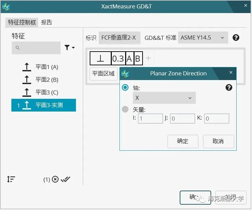The height and width of the screenshot is (210, 252).
Task: Click the datum A cell
Action: click(x=130, y=58)
